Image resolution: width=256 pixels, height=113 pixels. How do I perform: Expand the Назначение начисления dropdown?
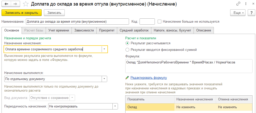point(104,49)
